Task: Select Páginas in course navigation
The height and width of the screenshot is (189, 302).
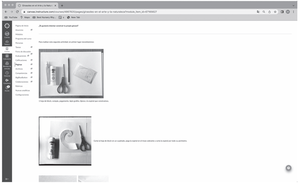Action: pos(18,65)
